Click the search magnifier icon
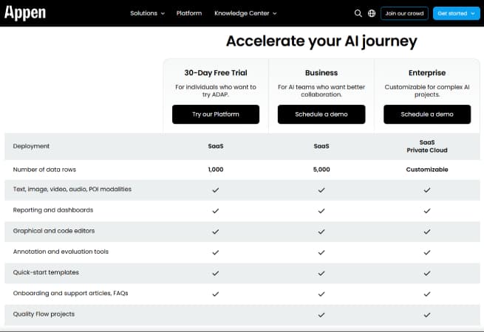This screenshot has height=332, width=484. [x=358, y=13]
